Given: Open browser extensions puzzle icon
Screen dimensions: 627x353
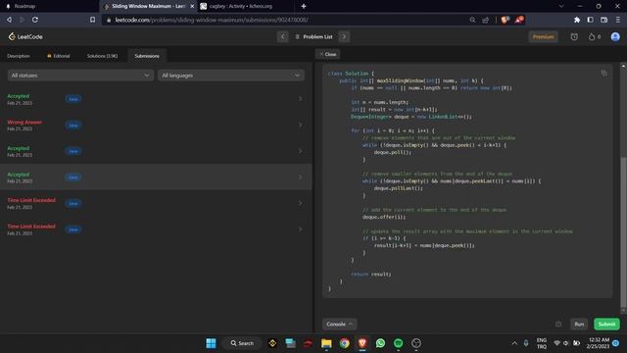Looking at the screenshot, I should click(x=577, y=20).
